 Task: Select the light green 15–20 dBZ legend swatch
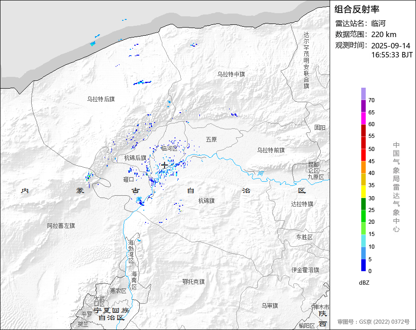click(364, 228)
